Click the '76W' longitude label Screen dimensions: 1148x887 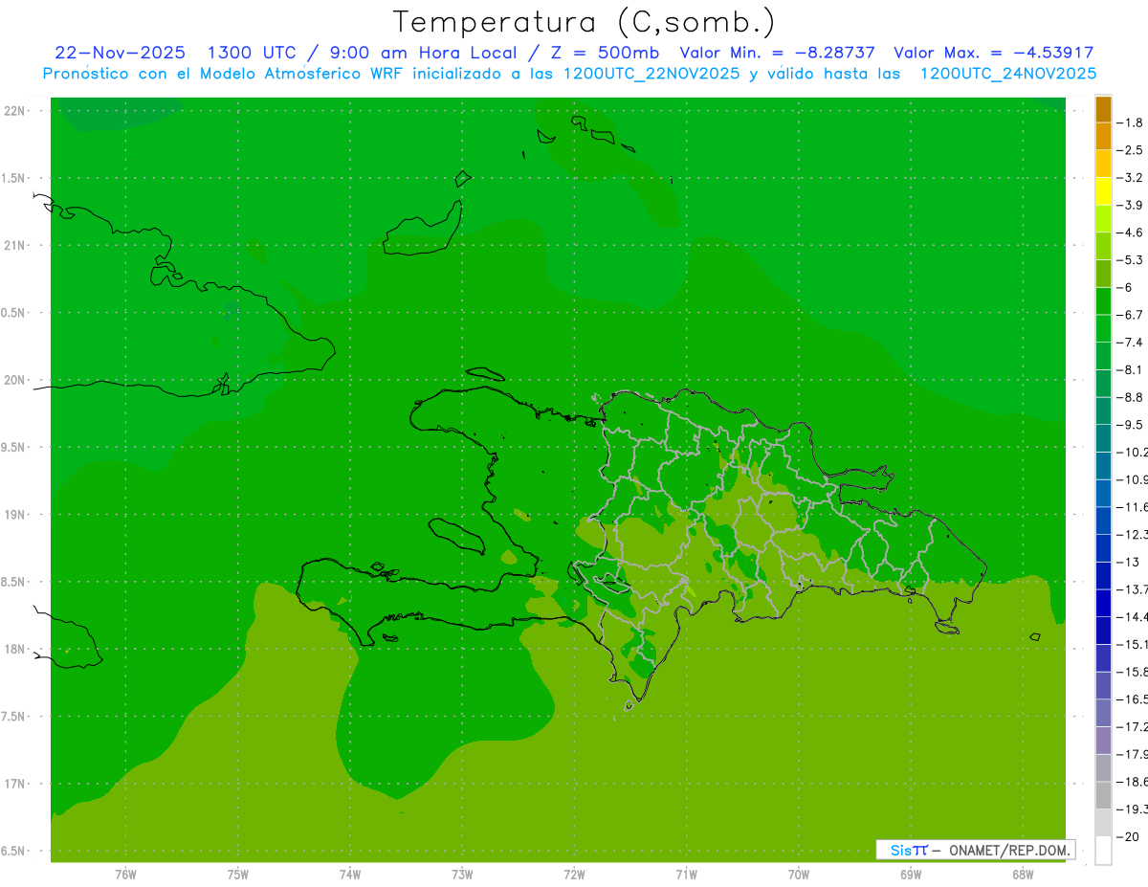(x=125, y=874)
